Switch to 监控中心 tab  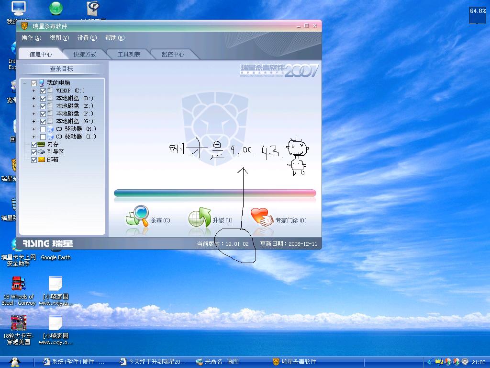[173, 55]
